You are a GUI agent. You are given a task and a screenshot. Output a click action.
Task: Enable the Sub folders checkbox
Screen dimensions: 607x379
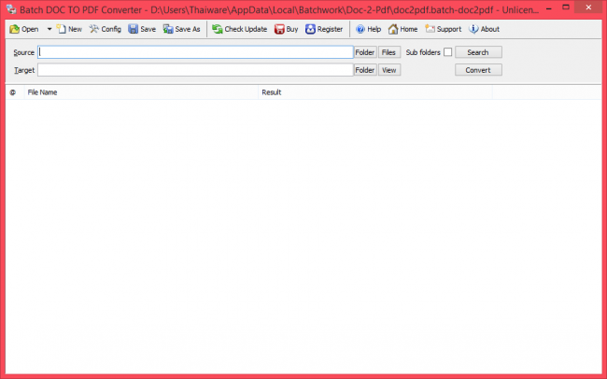(448, 52)
